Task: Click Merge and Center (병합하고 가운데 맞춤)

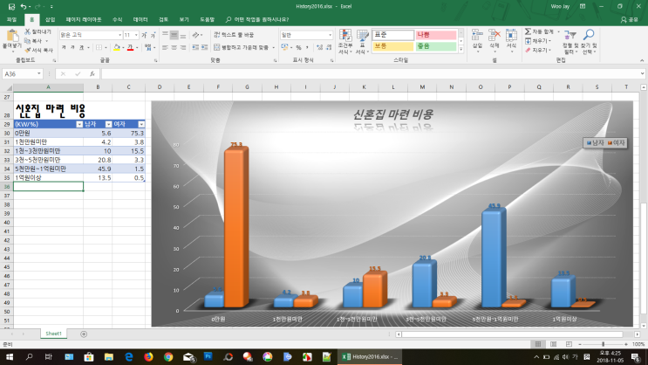Action: [242, 48]
